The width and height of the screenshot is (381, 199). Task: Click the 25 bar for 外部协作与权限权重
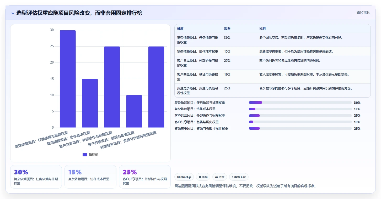coord(112,87)
